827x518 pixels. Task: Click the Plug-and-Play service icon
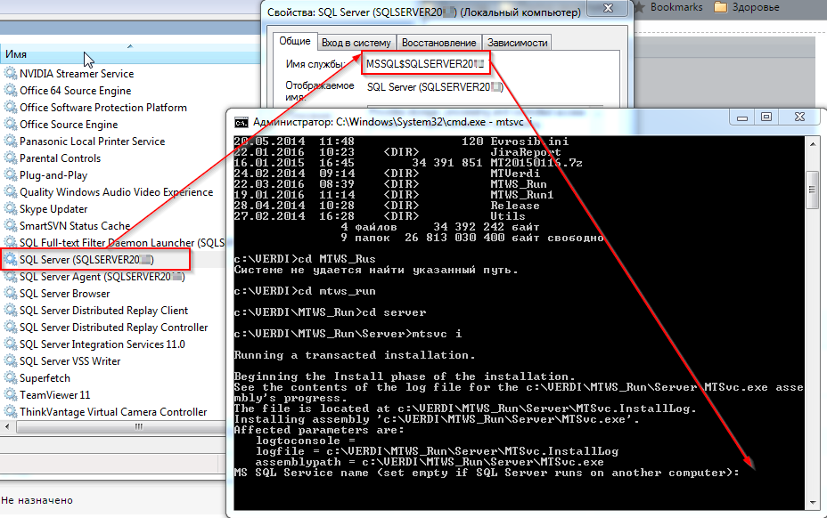point(10,175)
